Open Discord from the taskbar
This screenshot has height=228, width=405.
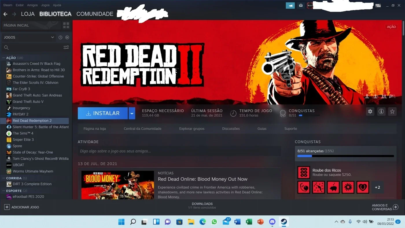[272, 222]
